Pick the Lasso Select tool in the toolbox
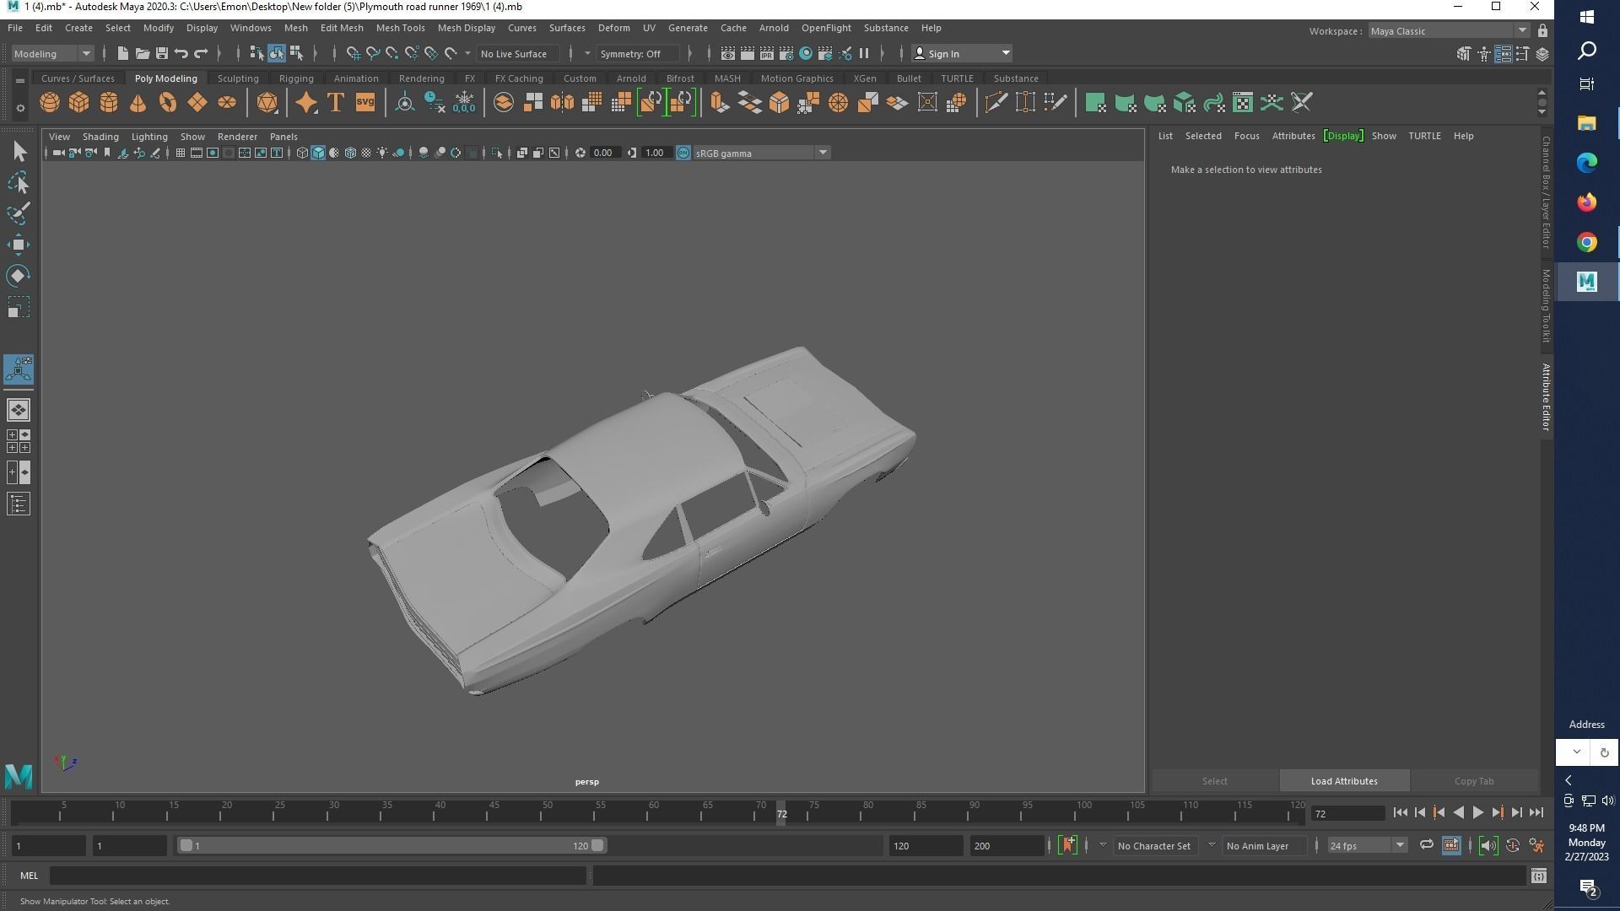1620x911 pixels. 19,183
